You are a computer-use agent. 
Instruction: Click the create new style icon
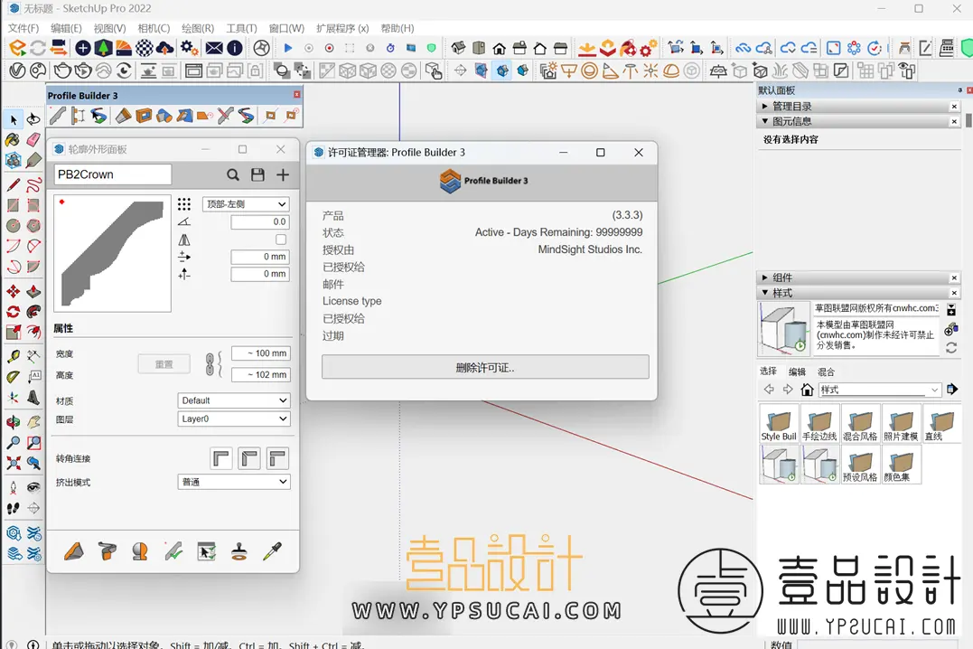tap(950, 330)
